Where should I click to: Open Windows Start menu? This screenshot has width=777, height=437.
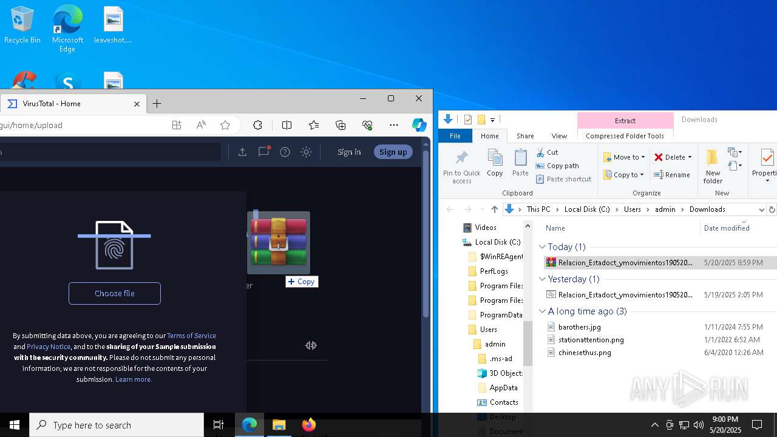click(x=15, y=425)
